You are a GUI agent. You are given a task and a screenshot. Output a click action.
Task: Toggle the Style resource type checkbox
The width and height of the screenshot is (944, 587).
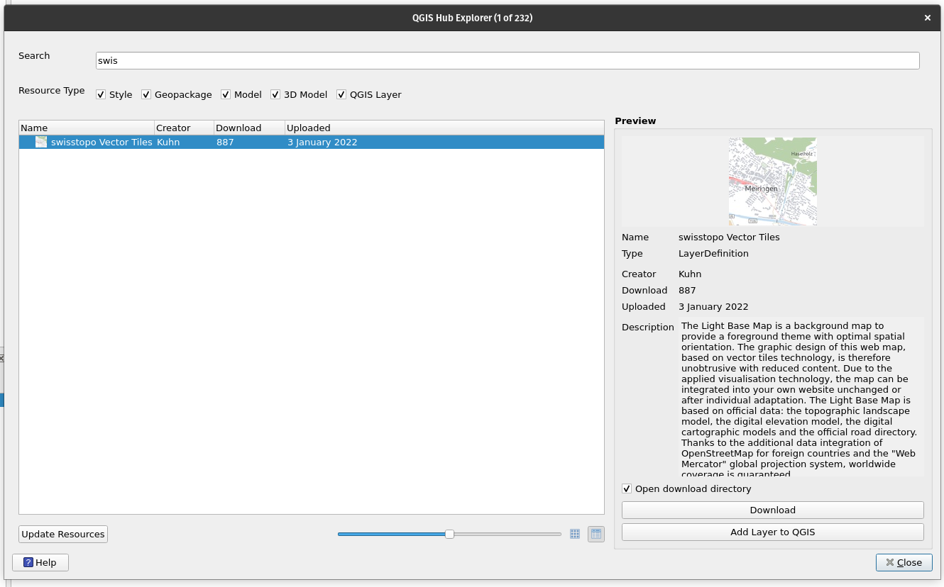click(x=101, y=94)
